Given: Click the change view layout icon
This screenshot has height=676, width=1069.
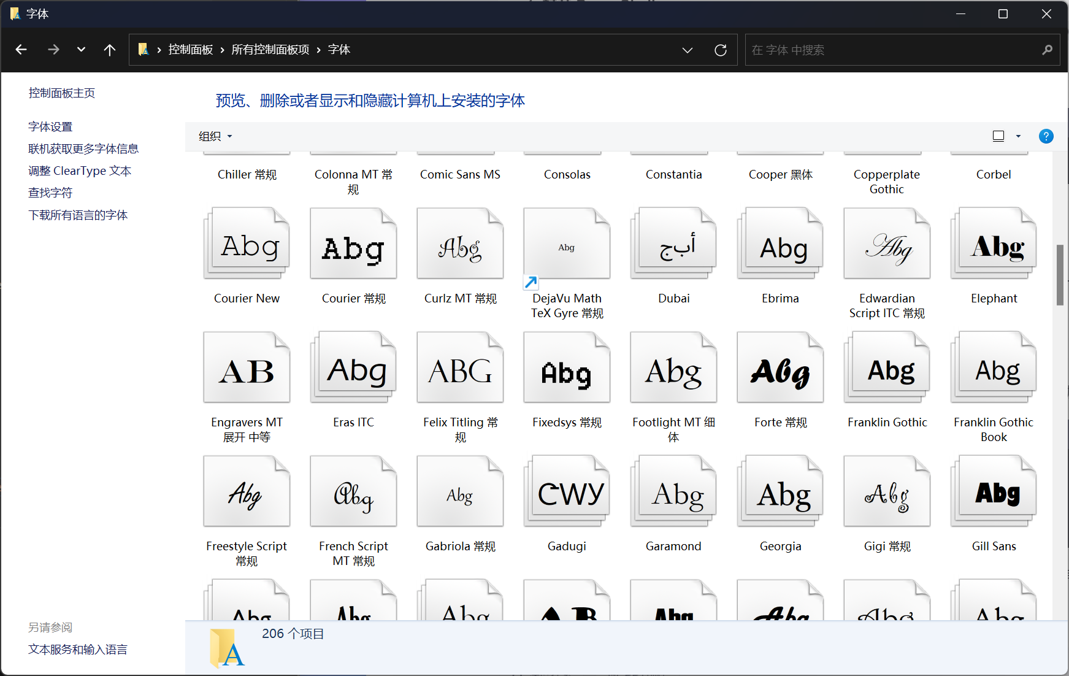Looking at the screenshot, I should coord(998,136).
